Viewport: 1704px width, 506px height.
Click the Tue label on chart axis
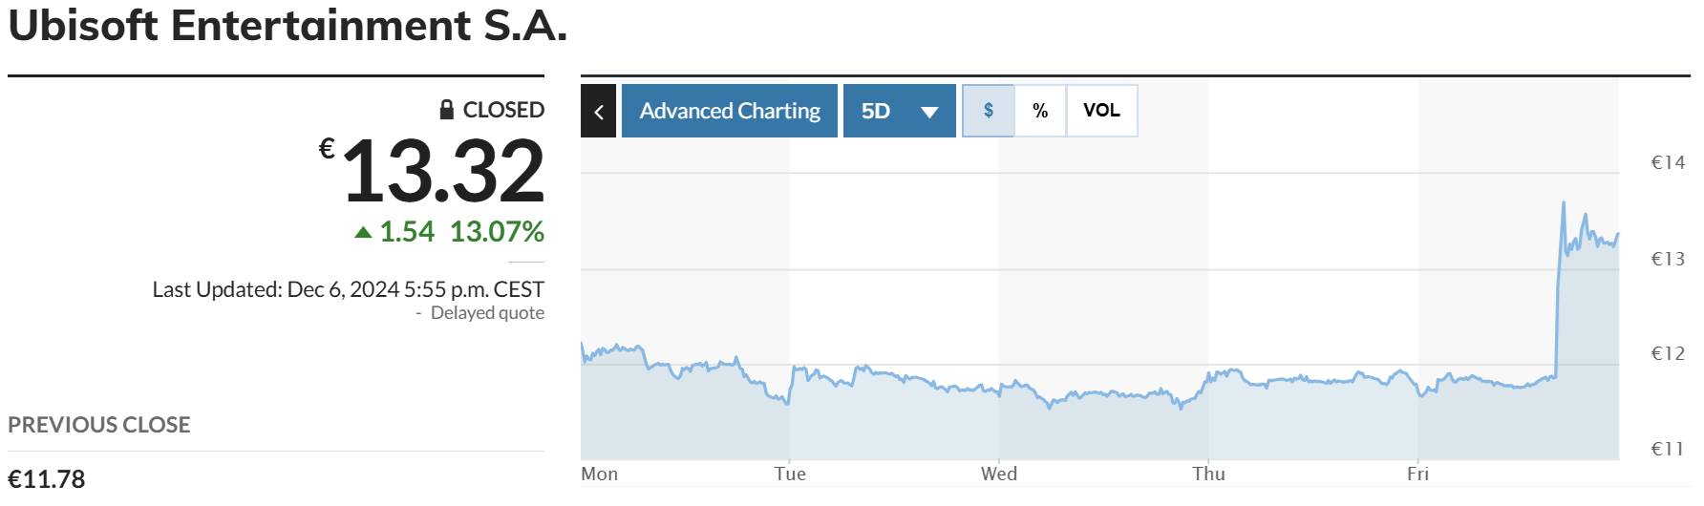[x=790, y=474]
